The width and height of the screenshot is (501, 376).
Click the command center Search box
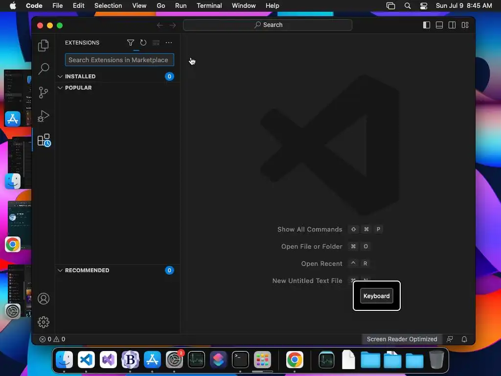268,25
